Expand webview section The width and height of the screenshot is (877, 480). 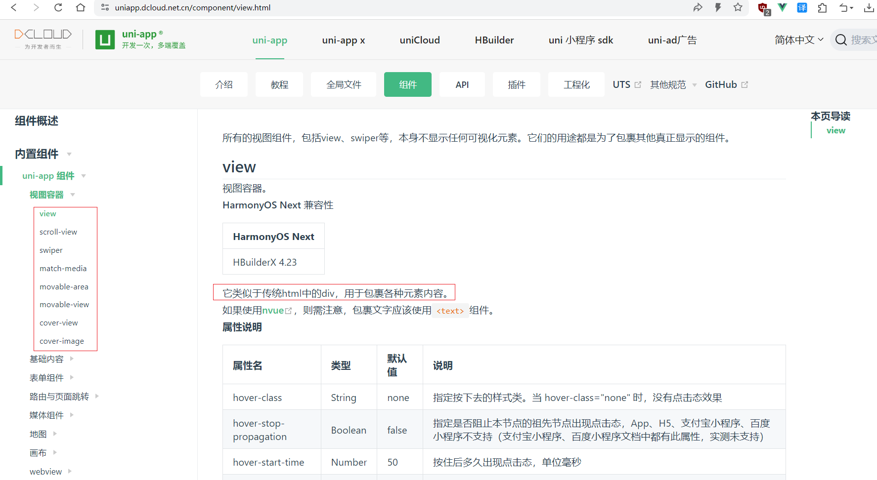(x=51, y=472)
